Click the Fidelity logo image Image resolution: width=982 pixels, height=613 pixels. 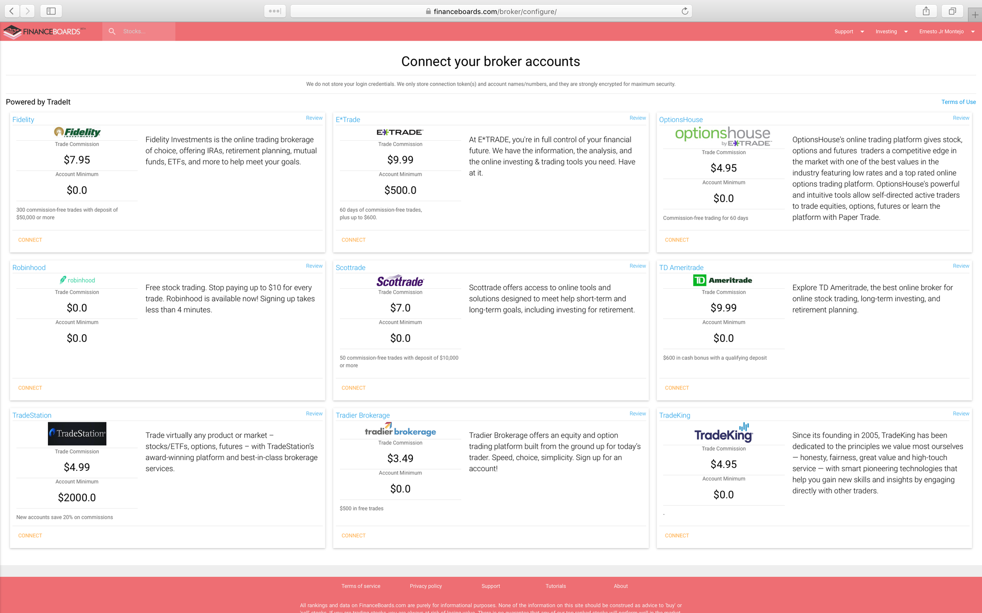click(77, 132)
